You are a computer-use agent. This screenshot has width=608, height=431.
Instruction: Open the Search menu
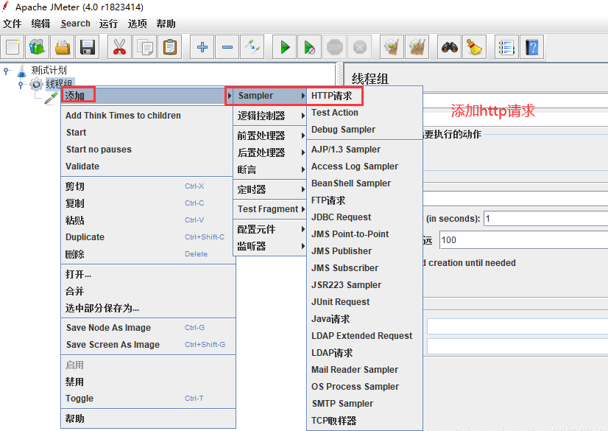click(x=75, y=24)
